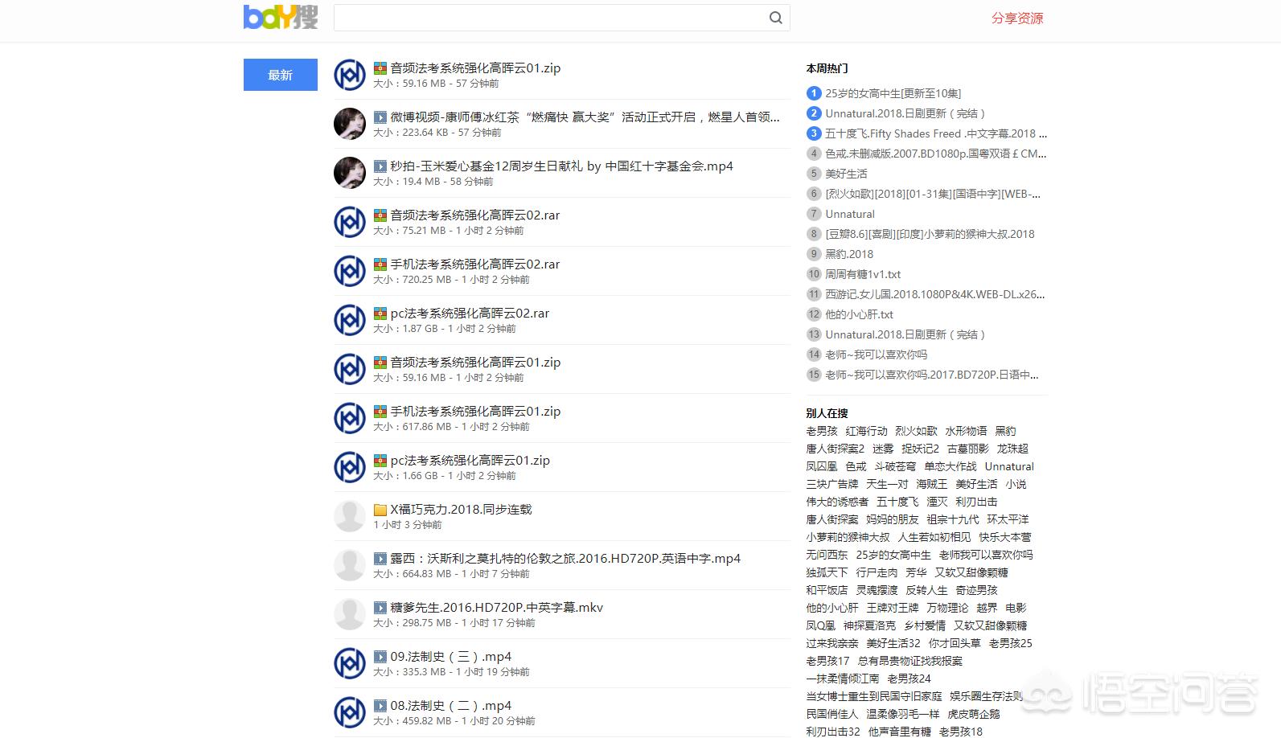Open 手机法考系统强化高晖云02.rar result
Screen dimensions: 1281x738
pyautogui.click(x=475, y=264)
